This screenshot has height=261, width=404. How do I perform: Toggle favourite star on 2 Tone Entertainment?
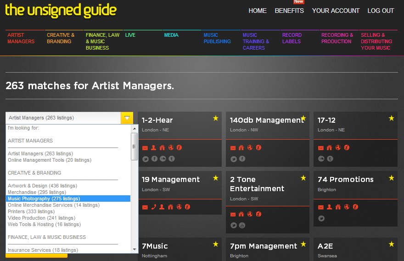point(303,178)
